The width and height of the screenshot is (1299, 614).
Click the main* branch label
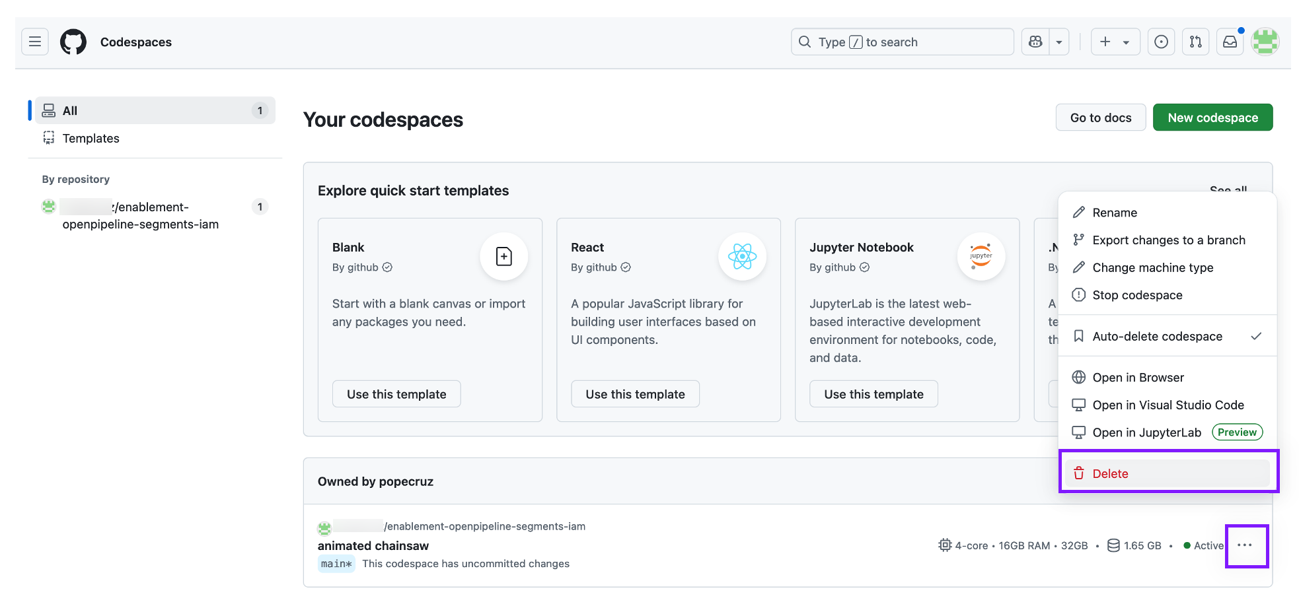[336, 564]
